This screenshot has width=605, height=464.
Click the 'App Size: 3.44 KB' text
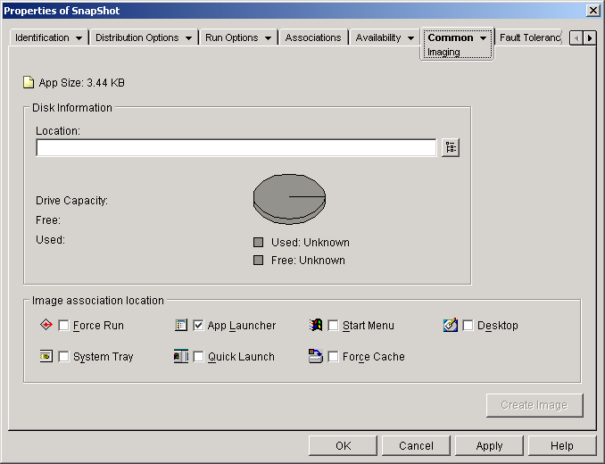tap(82, 83)
